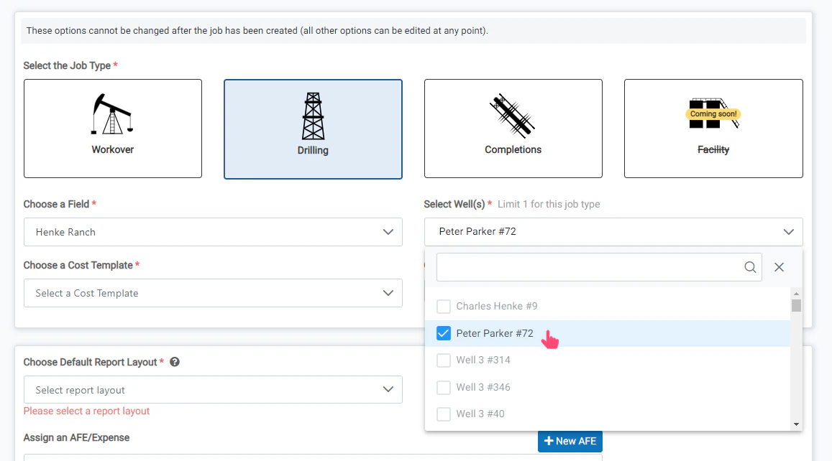
Task: Click the search magnifier in the well dropdown
Action: (x=750, y=266)
